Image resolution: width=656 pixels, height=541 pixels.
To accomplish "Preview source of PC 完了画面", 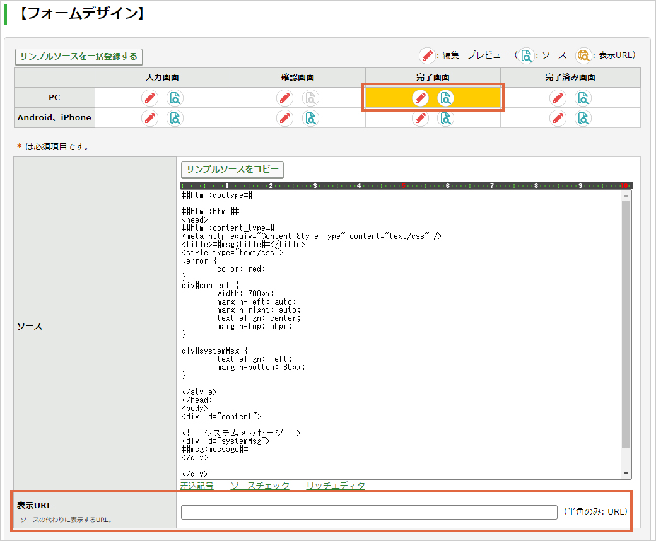I will click(445, 98).
